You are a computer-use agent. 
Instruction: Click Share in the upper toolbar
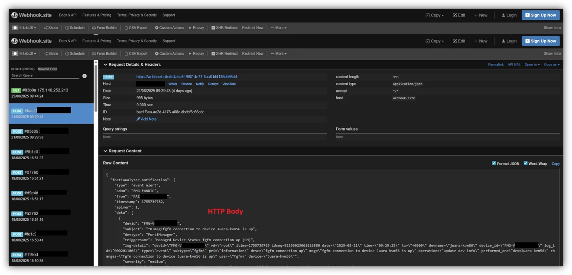(51, 28)
